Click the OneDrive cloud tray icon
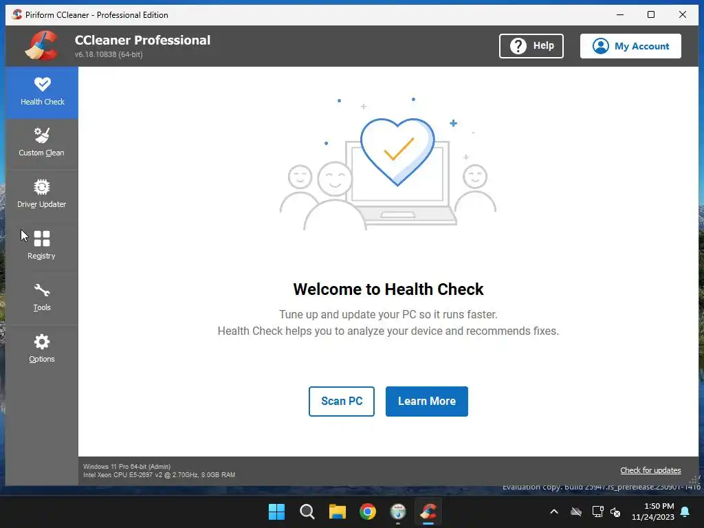 (576, 511)
